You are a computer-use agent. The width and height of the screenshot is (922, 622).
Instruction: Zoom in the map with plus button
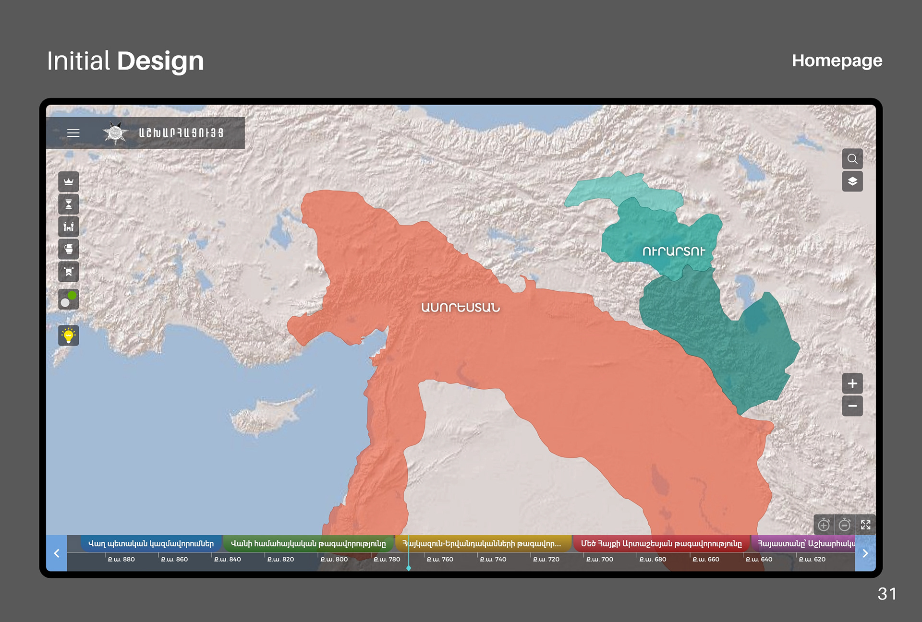click(852, 383)
